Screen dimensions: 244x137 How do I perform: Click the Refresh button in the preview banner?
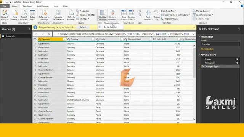83,27
